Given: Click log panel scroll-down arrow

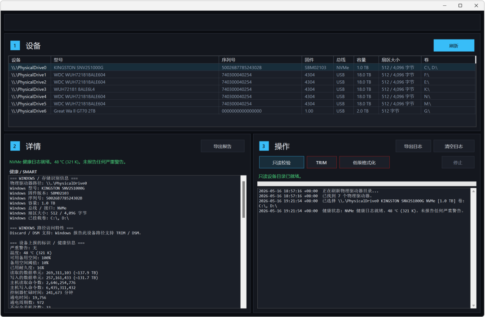Looking at the screenshot, I should 473,306.
